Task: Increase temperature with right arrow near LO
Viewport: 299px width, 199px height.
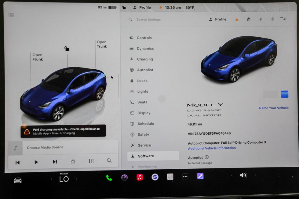Action: pyautogui.click(x=77, y=179)
